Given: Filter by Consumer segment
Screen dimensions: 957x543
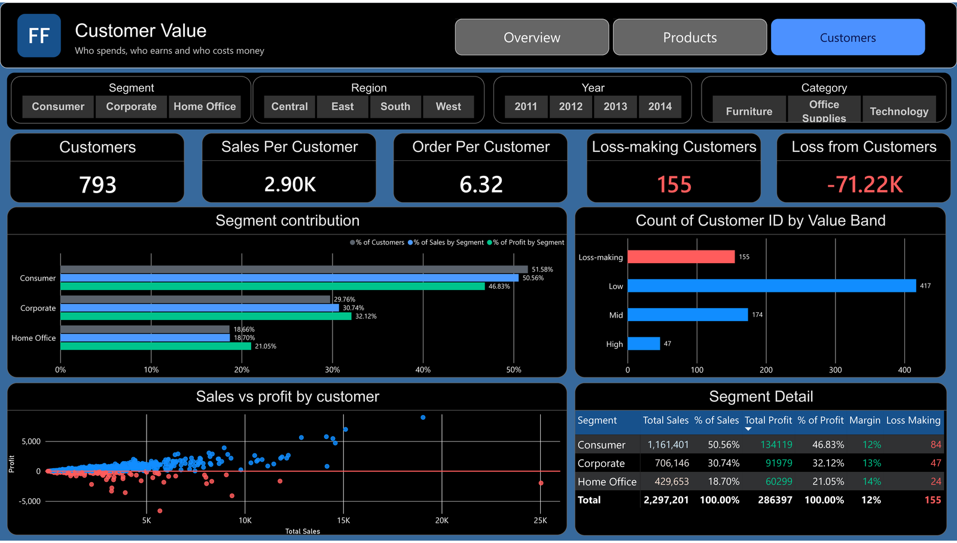Looking at the screenshot, I should (x=58, y=106).
